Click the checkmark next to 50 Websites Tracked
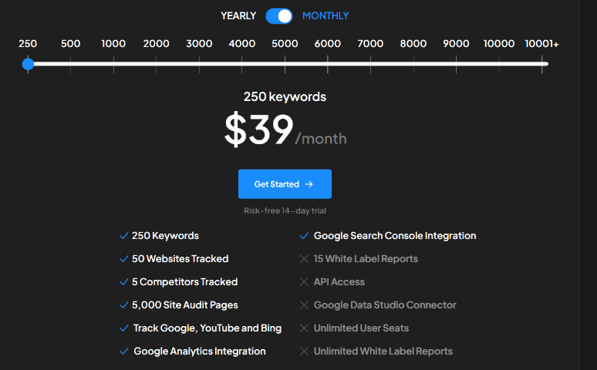 (x=123, y=259)
